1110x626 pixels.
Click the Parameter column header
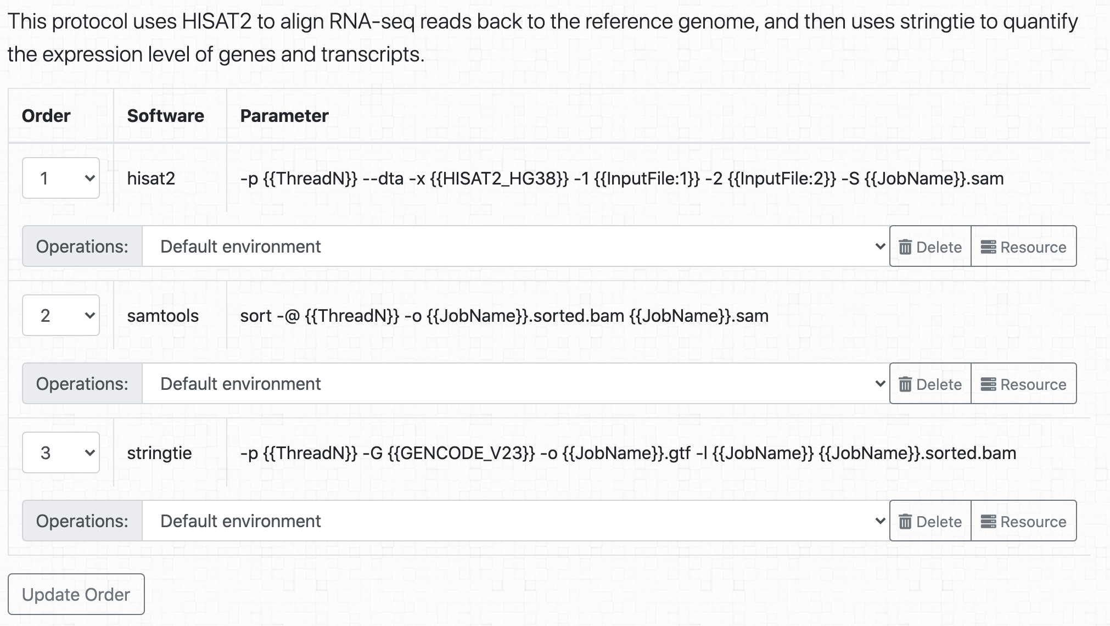pos(284,116)
